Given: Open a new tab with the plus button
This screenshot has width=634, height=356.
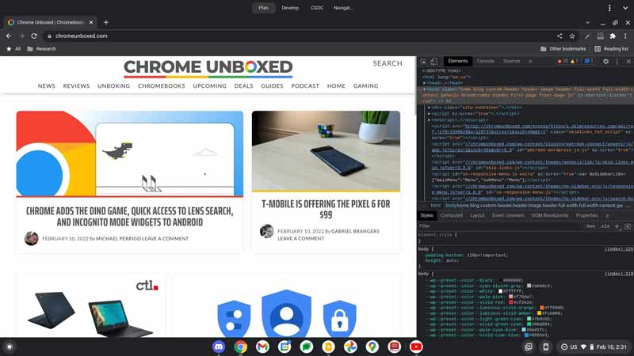Looking at the screenshot, I should click(106, 22).
